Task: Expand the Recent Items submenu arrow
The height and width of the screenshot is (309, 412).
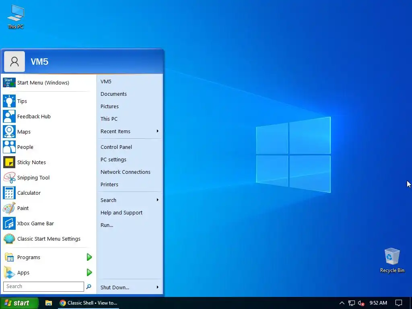Action: [157, 131]
